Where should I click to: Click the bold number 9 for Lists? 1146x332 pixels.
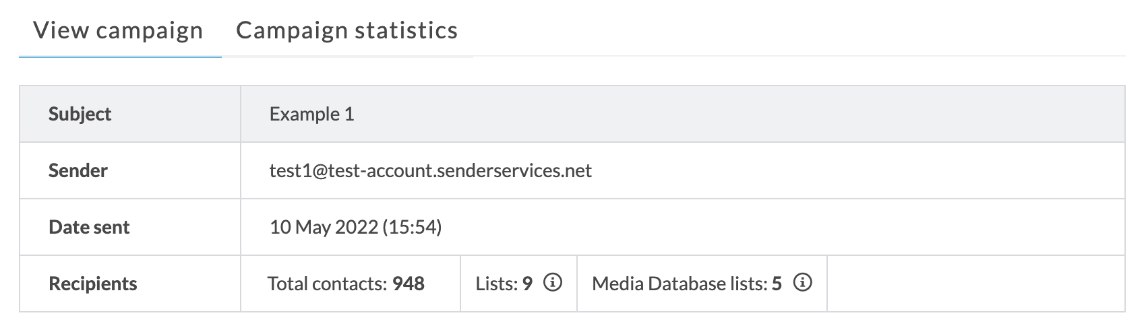pyautogui.click(x=527, y=284)
